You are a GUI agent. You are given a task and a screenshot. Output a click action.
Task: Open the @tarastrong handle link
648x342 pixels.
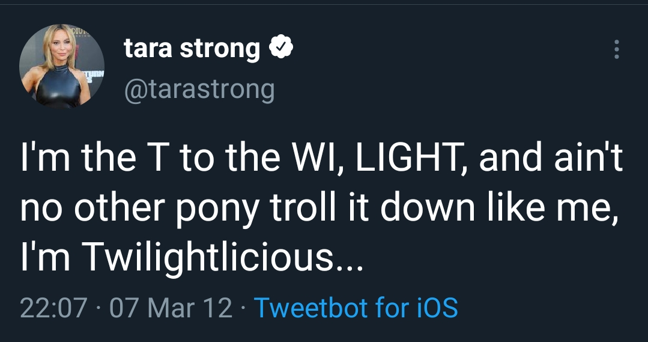tap(199, 89)
